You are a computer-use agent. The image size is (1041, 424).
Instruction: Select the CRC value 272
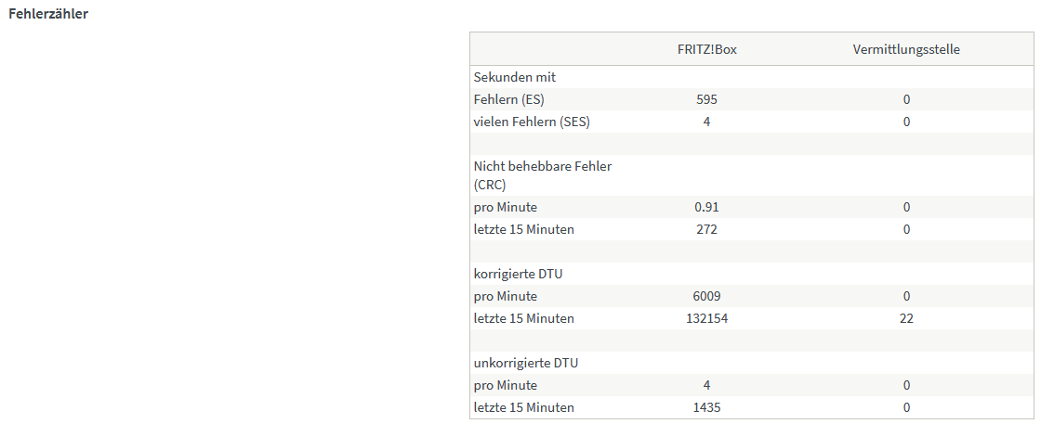point(706,230)
